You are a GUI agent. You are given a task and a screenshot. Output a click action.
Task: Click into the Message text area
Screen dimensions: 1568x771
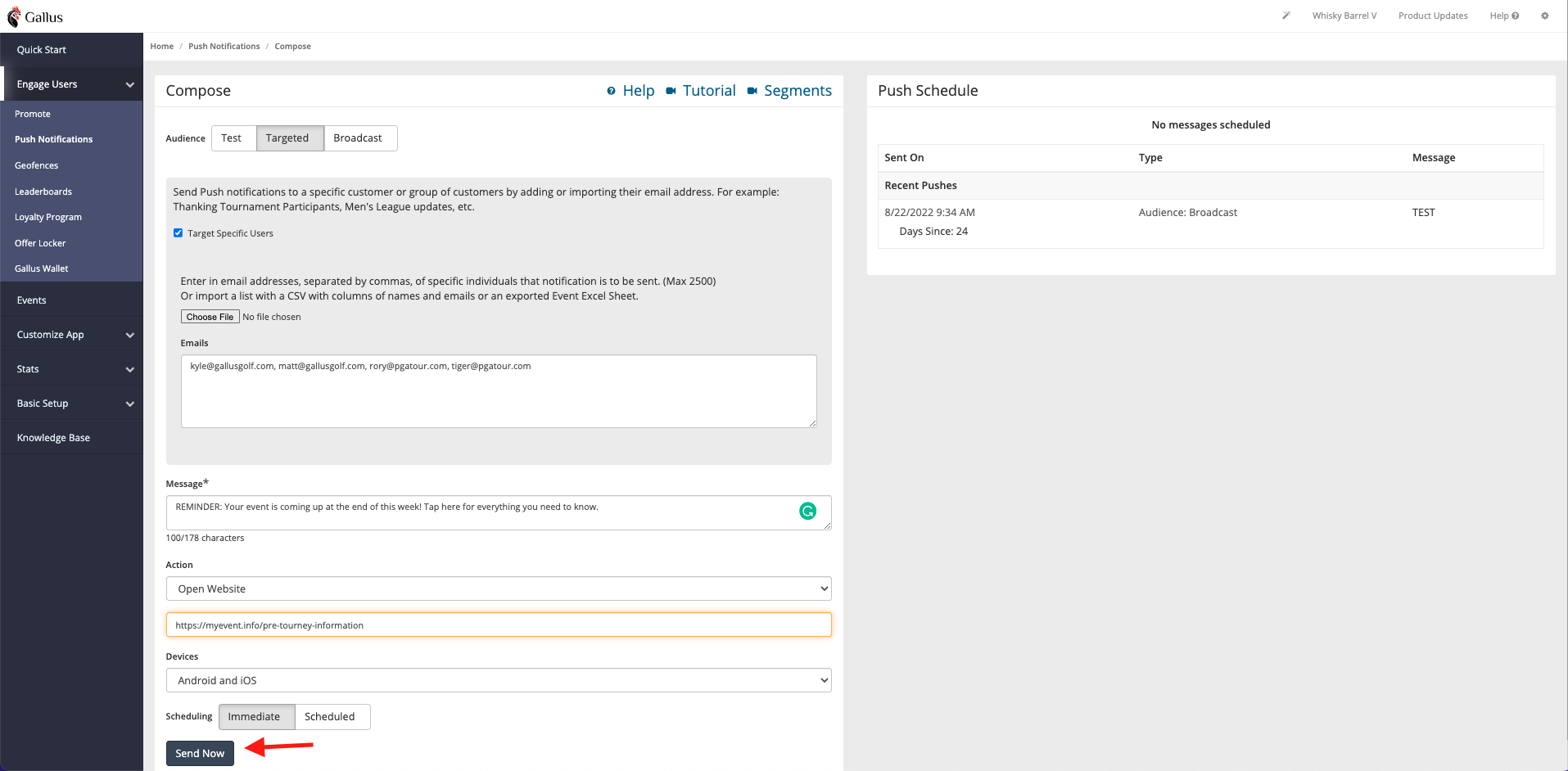pos(499,512)
